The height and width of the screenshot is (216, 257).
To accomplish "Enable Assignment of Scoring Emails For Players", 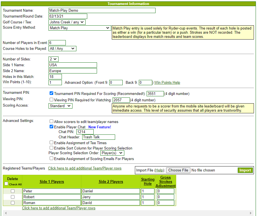I will pos(51,158).
